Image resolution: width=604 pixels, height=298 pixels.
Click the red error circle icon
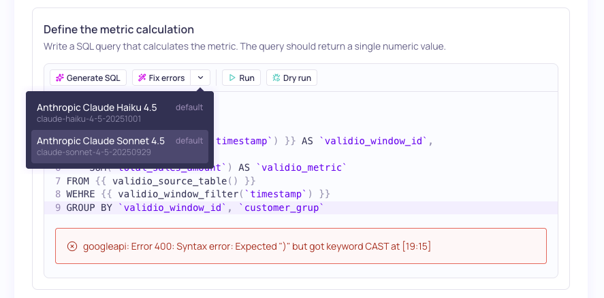tap(72, 246)
